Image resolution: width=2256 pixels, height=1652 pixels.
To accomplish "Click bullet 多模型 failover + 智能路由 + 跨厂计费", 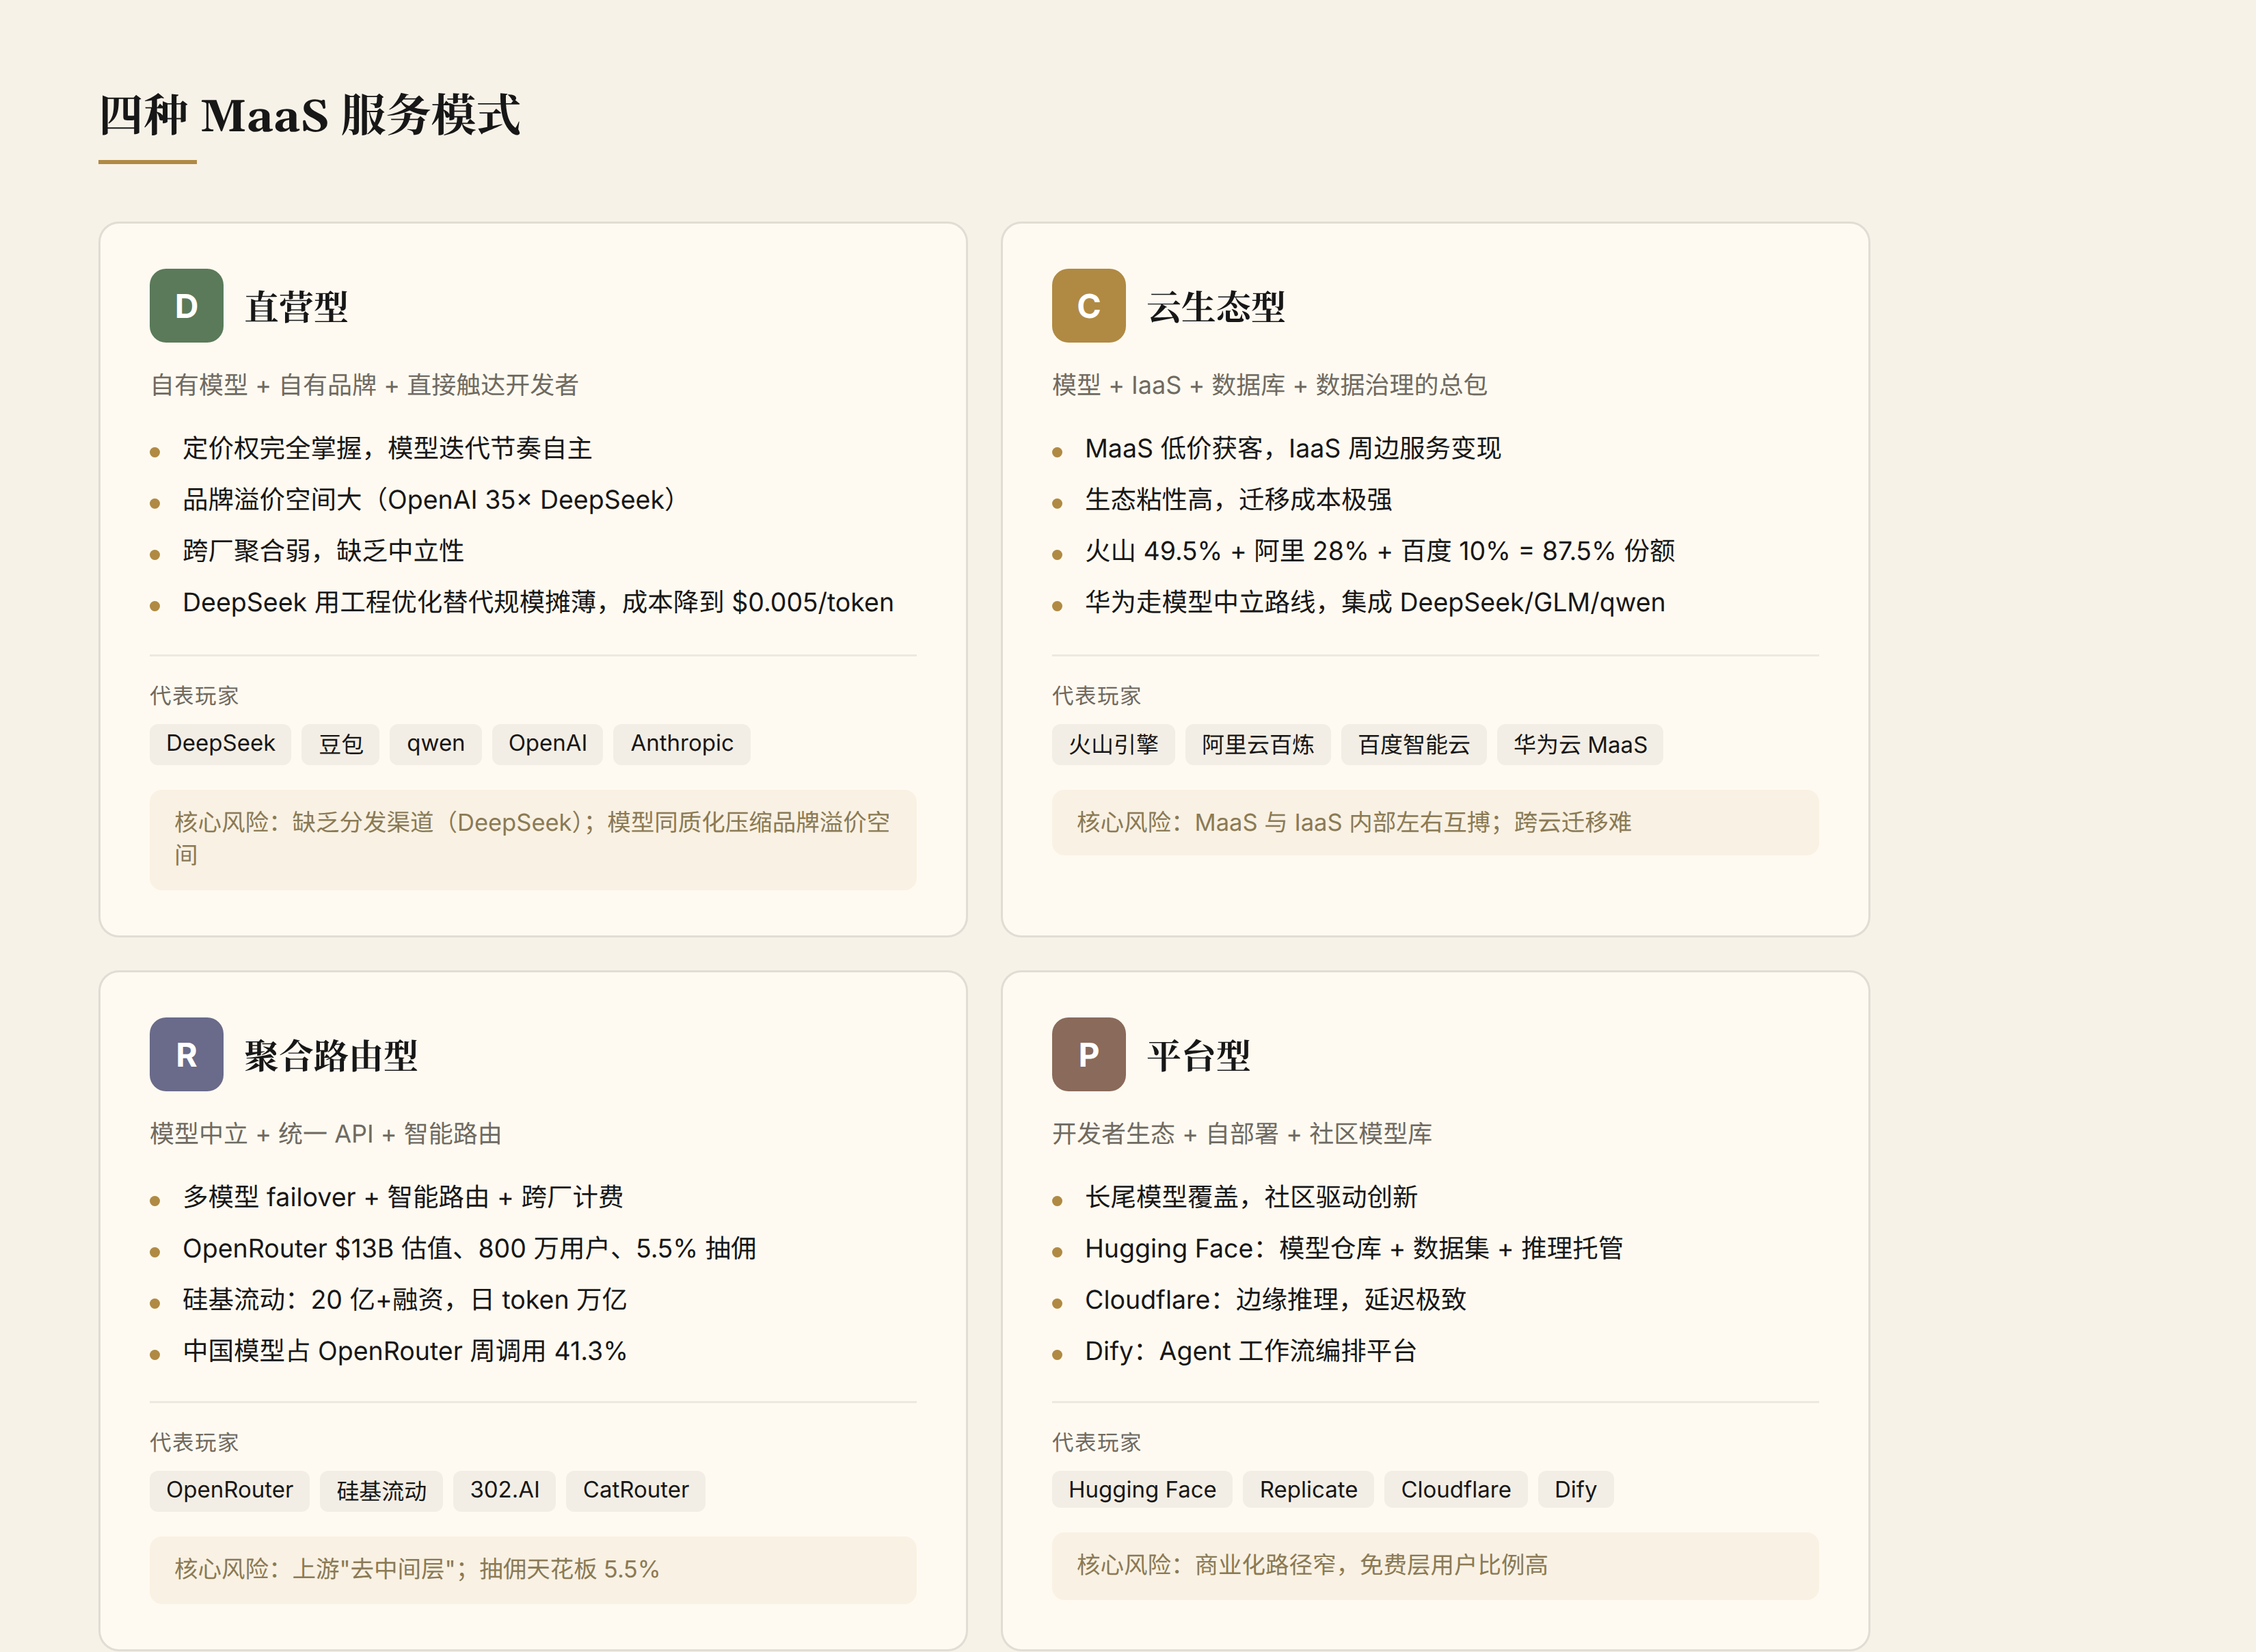I will (x=403, y=1197).
